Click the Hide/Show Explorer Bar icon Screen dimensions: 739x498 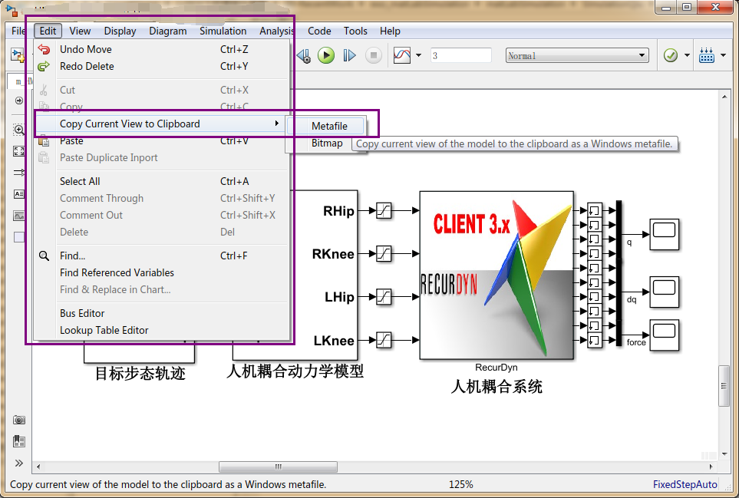coord(19,101)
